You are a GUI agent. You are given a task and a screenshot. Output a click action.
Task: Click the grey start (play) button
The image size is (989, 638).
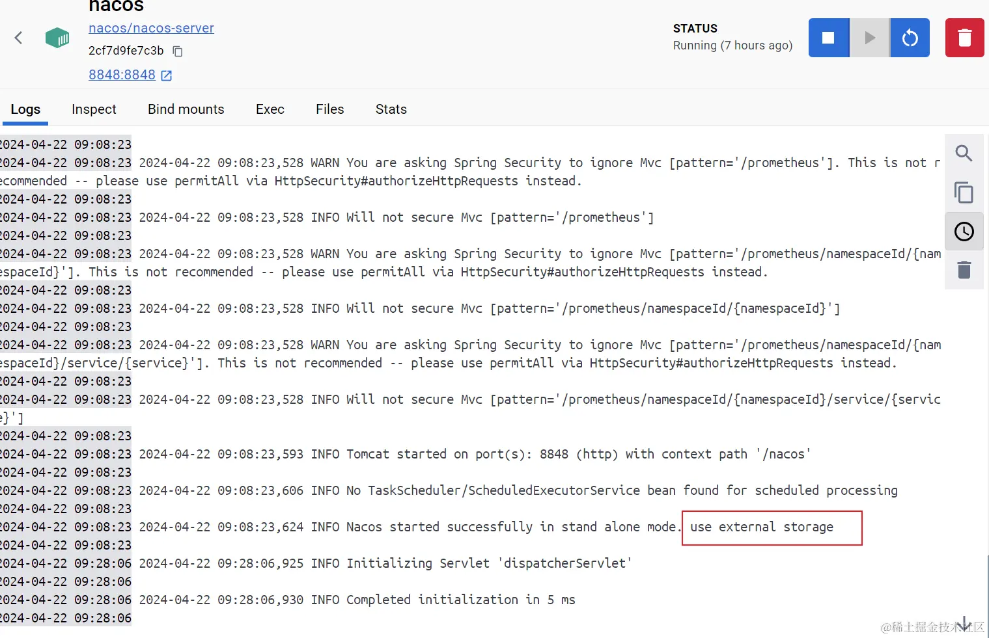coord(870,38)
